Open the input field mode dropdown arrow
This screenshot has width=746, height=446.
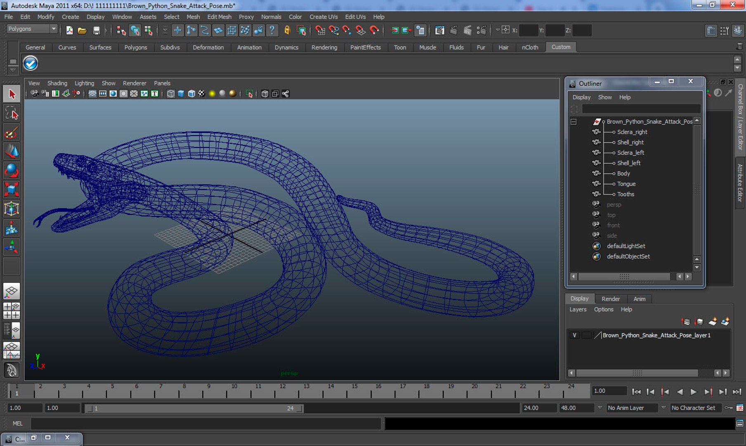tap(498, 30)
